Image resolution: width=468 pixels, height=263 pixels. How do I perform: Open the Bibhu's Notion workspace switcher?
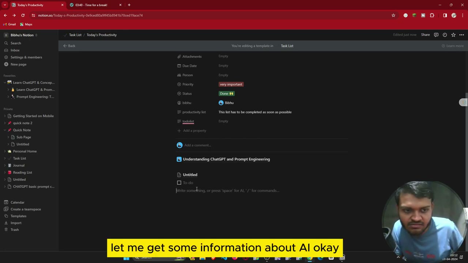[x=21, y=35]
